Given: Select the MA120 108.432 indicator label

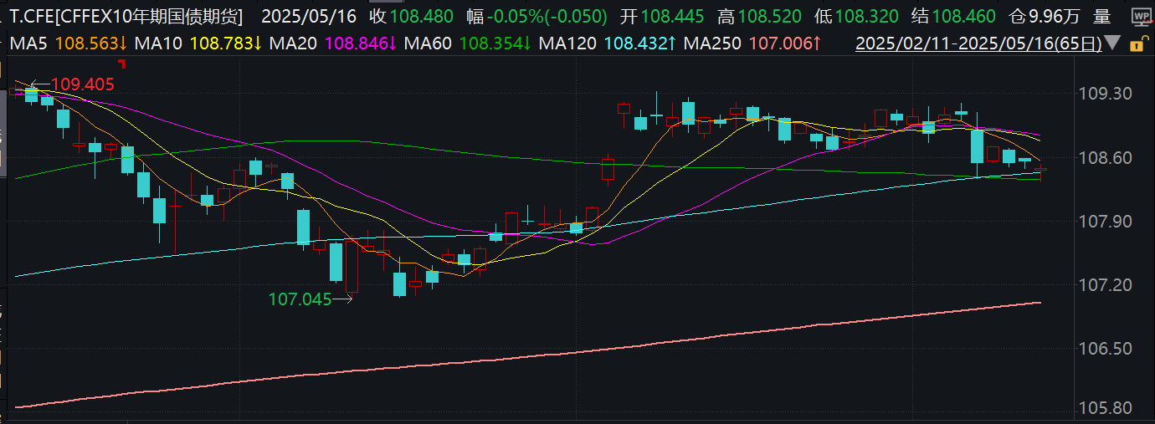Looking at the screenshot, I should 608,43.
